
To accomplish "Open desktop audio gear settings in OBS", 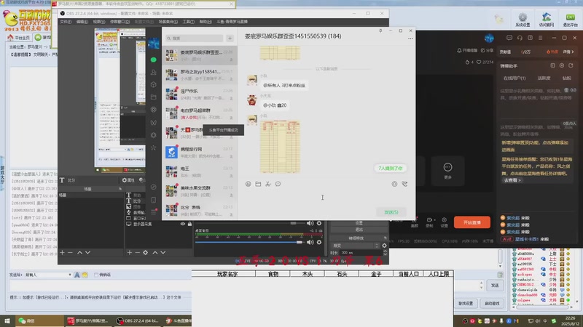I will pyautogui.click(x=319, y=242).
